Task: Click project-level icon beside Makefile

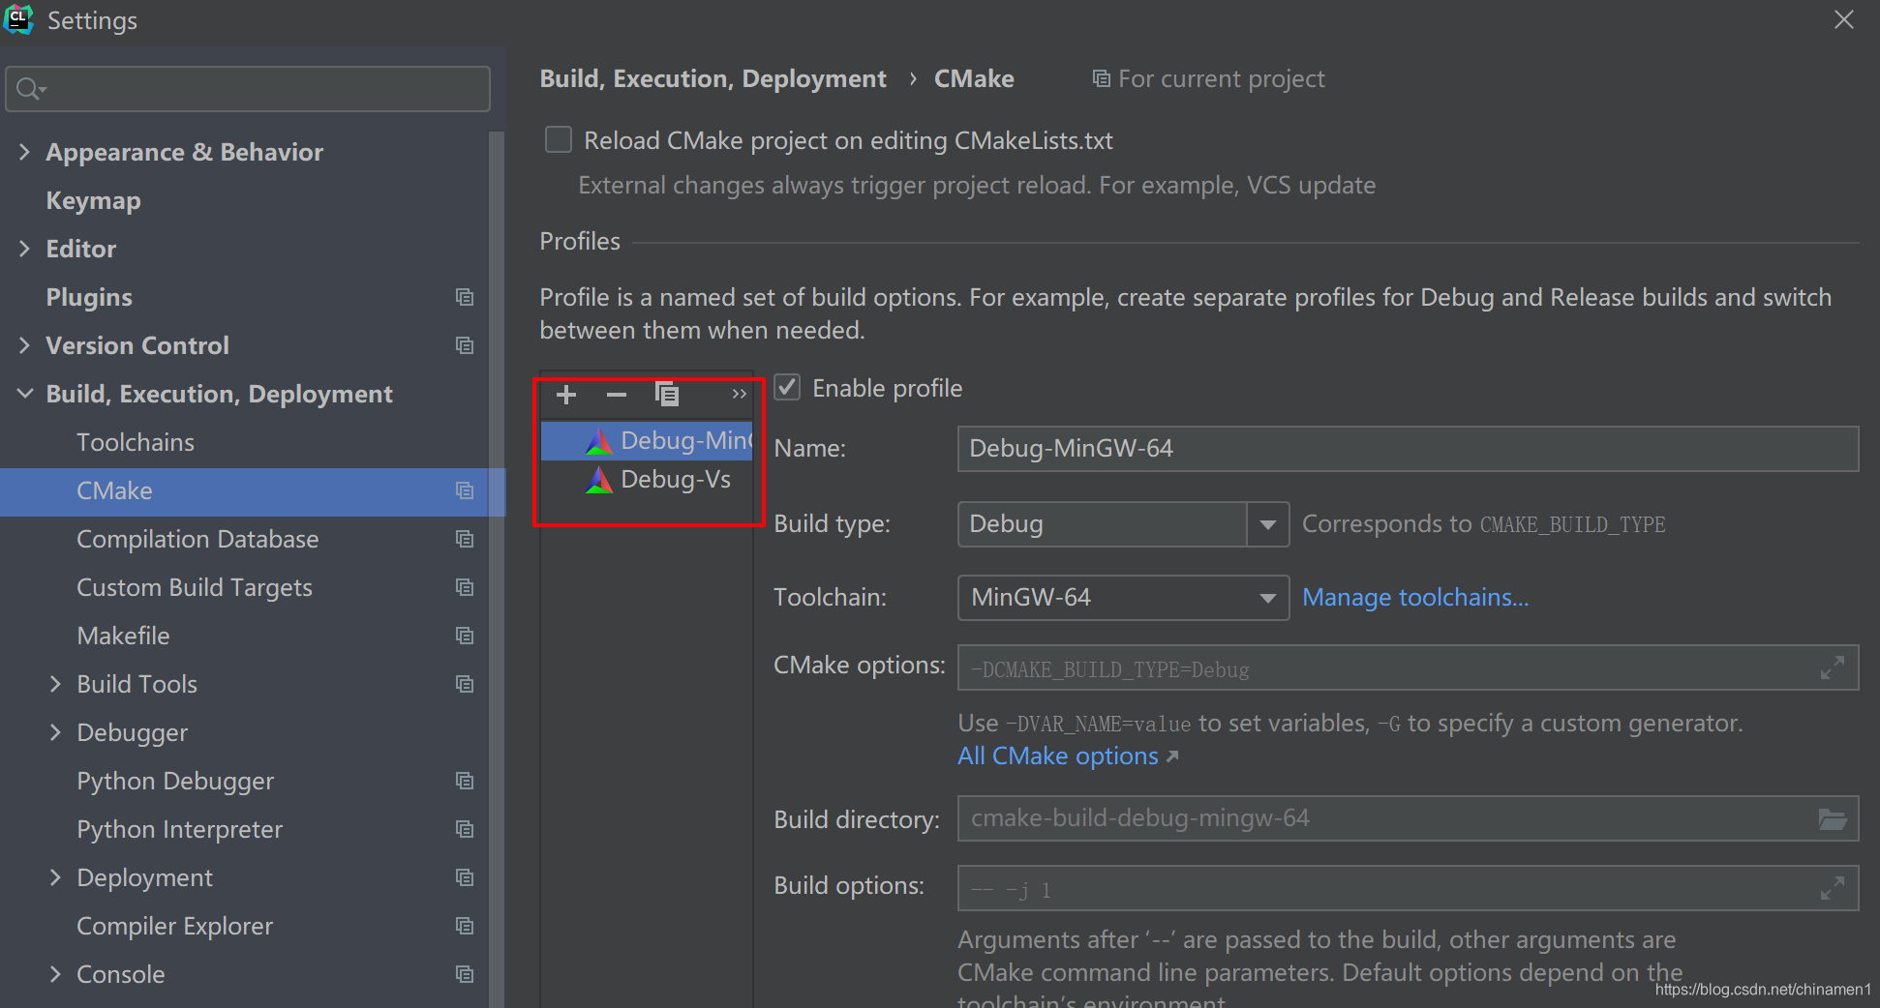Action: 465,636
